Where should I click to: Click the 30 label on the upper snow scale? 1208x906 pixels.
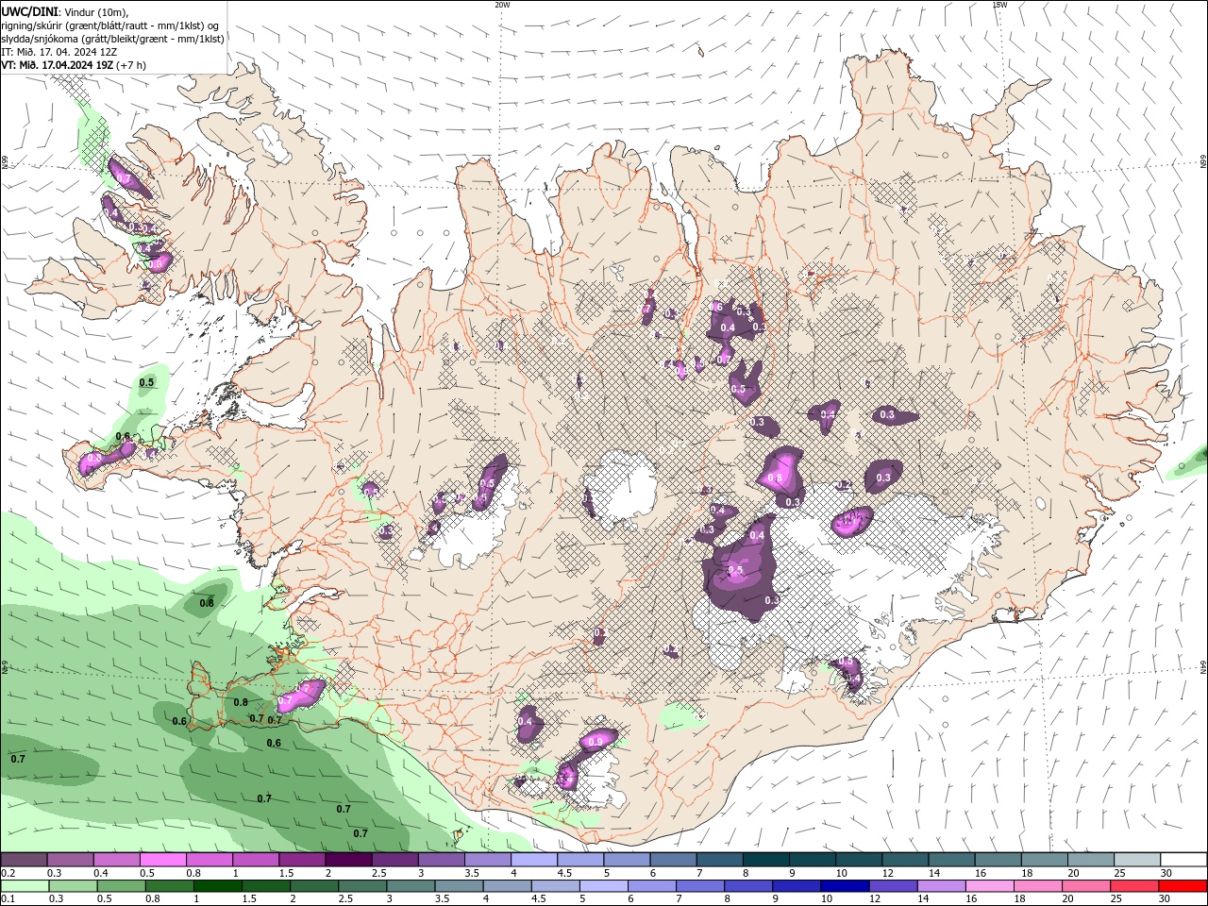pos(1166,873)
